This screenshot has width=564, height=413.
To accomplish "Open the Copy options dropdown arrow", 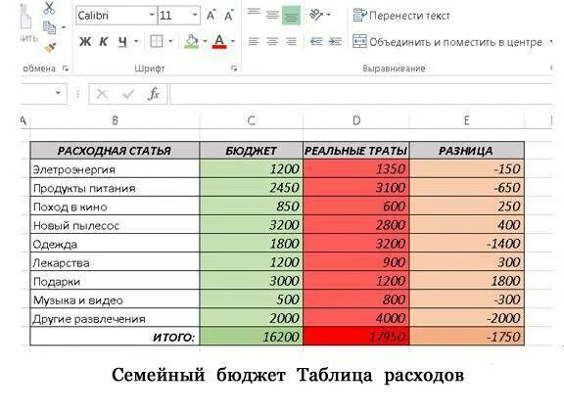I will coord(64,27).
